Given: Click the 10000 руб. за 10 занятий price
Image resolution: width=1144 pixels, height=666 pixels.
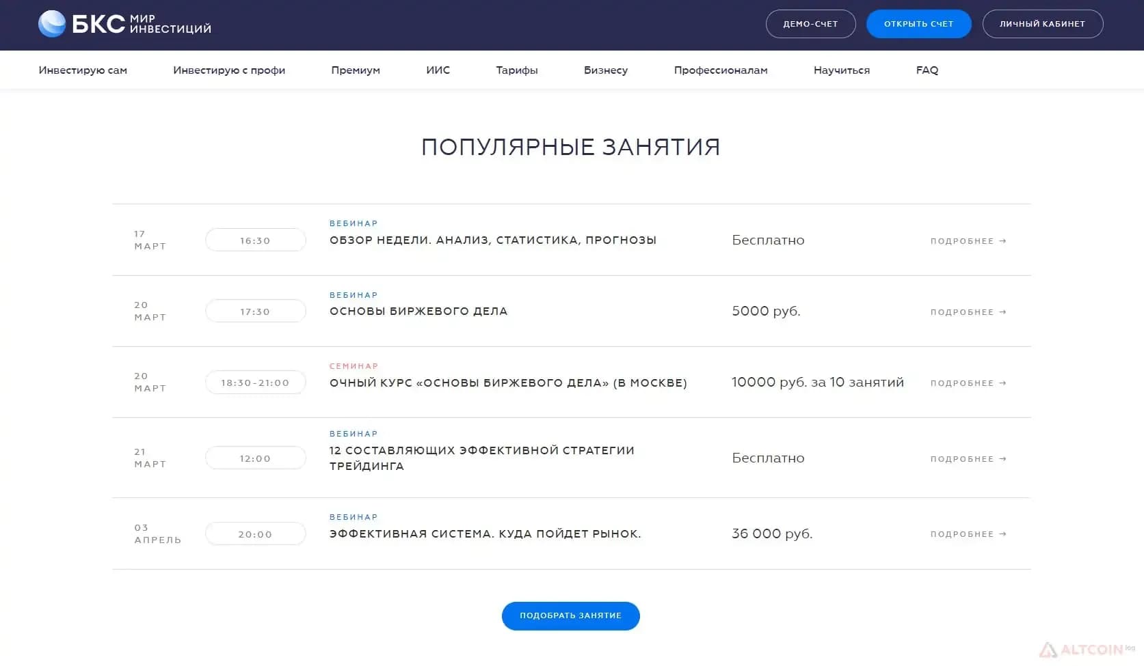Looking at the screenshot, I should tap(818, 383).
